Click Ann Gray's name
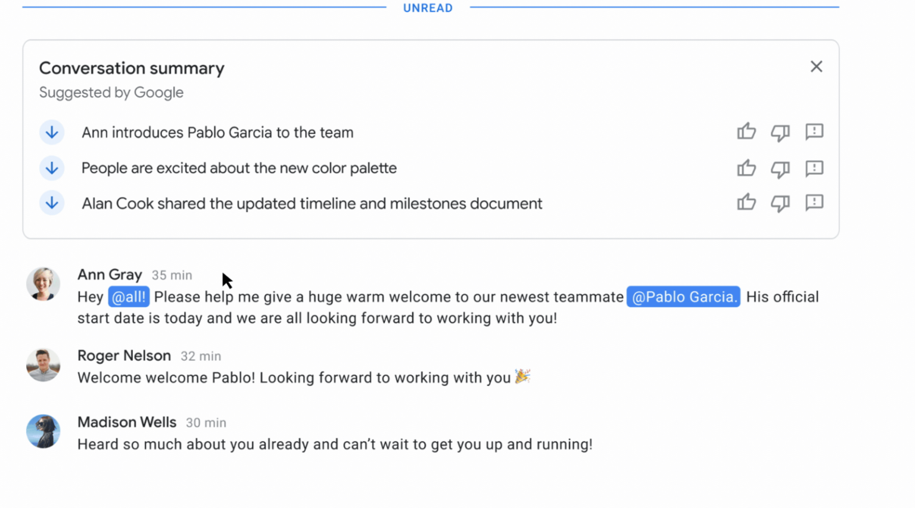 (110, 275)
